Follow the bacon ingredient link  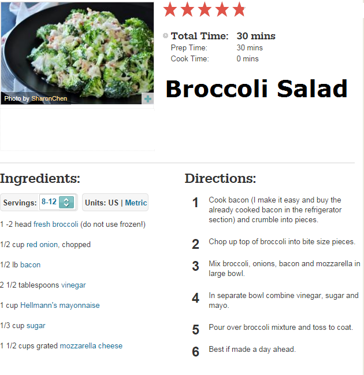click(x=30, y=264)
